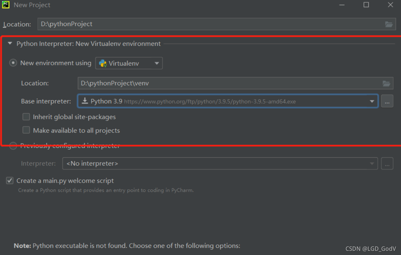401x255 pixels.
Task: Click the PyCharm logo icon in title bar
Action: (x=6, y=5)
